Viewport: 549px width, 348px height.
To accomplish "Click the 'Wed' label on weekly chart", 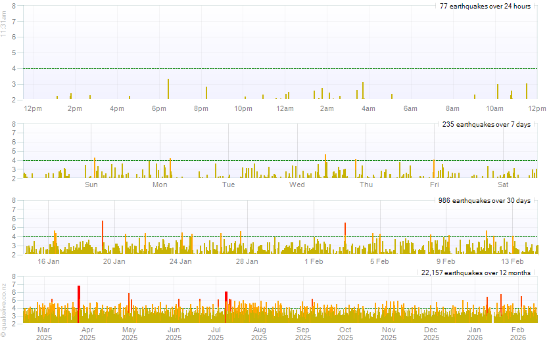I will [x=297, y=185].
